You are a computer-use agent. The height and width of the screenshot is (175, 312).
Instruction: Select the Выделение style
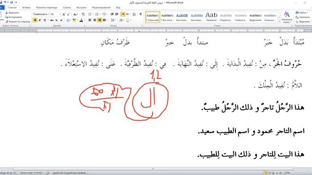point(255,17)
